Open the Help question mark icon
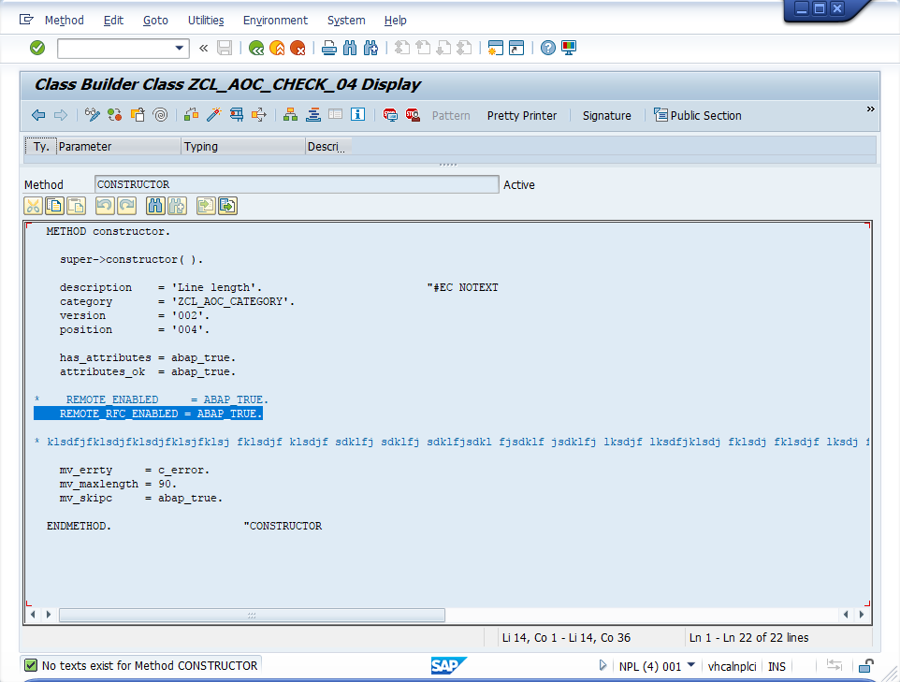The image size is (900, 682). click(x=548, y=49)
